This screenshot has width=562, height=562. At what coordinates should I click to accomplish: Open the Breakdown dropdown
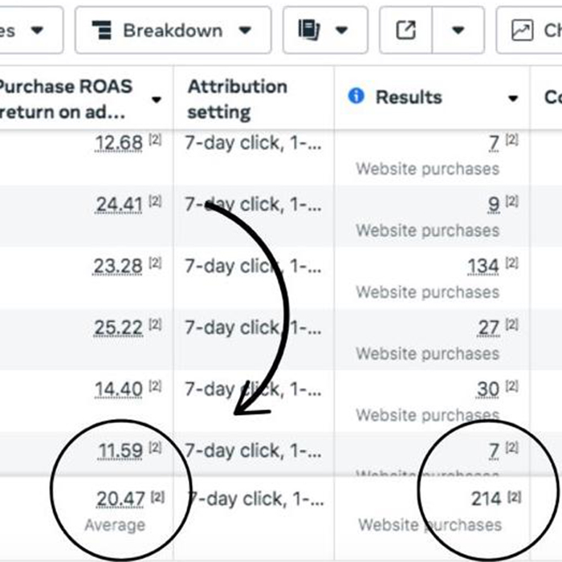(x=173, y=31)
